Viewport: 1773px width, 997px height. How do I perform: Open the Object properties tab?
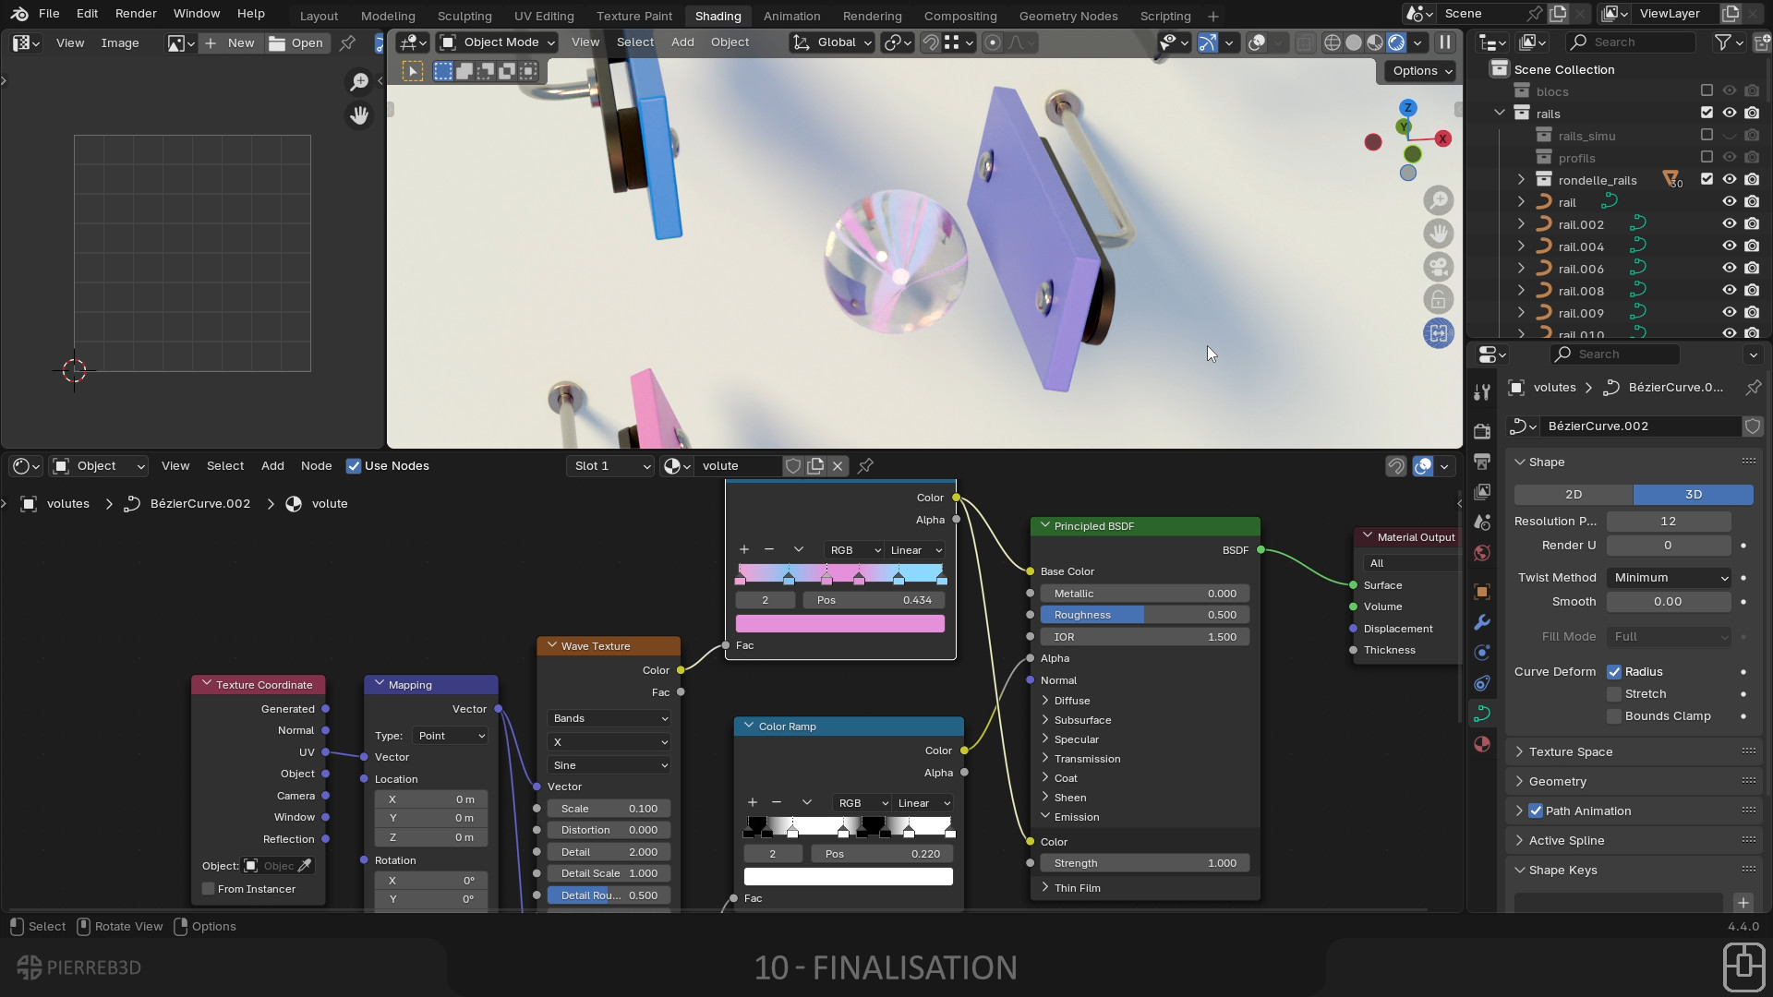coord(1482,592)
